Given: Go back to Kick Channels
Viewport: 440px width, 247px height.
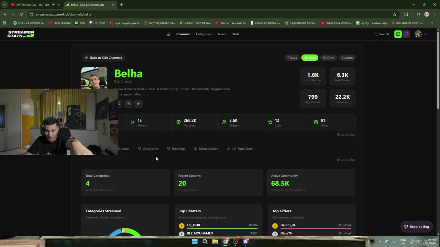Looking at the screenshot, I should tap(103, 58).
